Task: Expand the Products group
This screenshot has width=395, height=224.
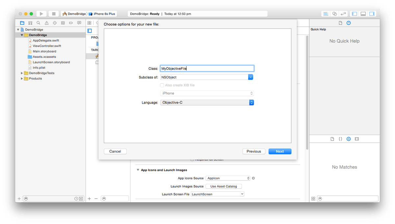Action: 22,79
